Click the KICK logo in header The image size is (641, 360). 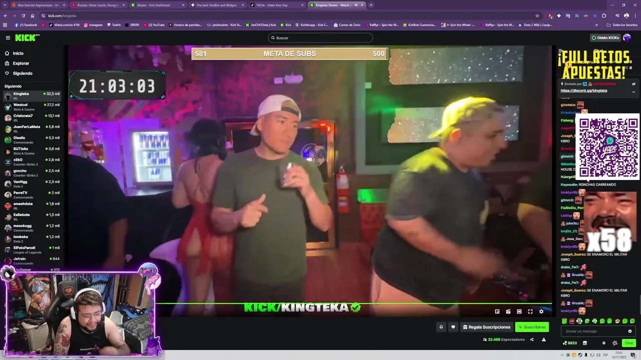[x=27, y=37]
